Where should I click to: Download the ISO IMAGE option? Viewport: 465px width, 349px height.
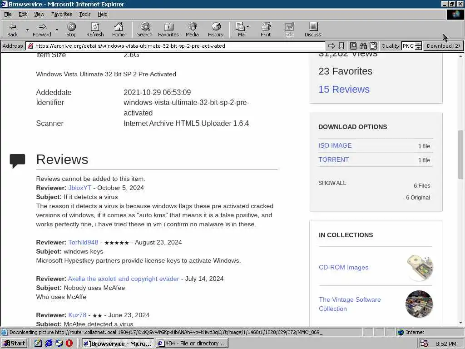tap(335, 145)
